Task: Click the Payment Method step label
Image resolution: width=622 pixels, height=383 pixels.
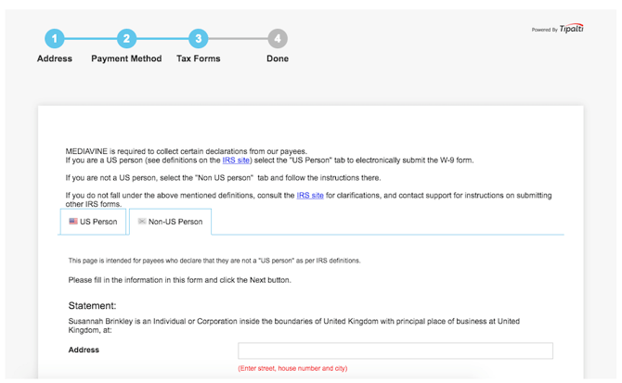Action: (126, 58)
